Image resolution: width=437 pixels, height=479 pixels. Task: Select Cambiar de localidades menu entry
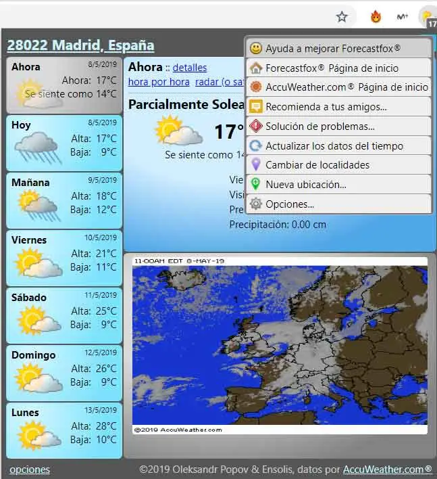coord(338,164)
